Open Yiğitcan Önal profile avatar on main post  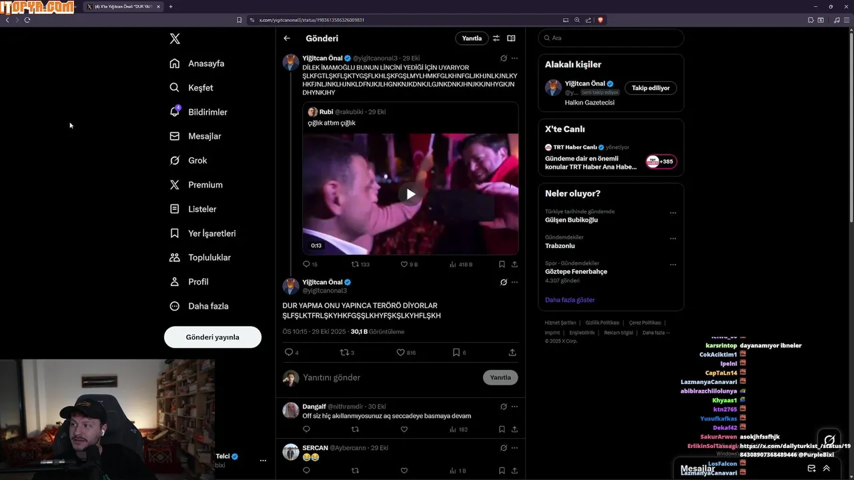pyautogui.click(x=291, y=287)
